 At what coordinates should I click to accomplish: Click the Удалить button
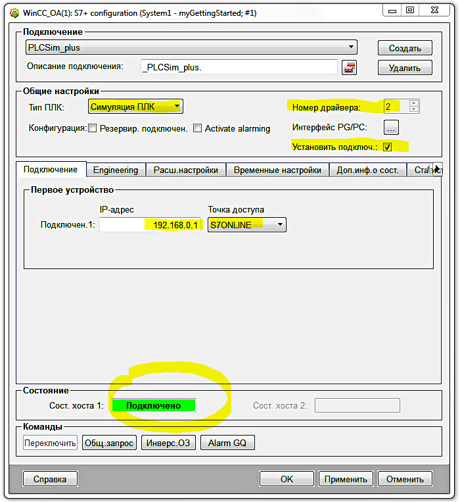coord(405,68)
